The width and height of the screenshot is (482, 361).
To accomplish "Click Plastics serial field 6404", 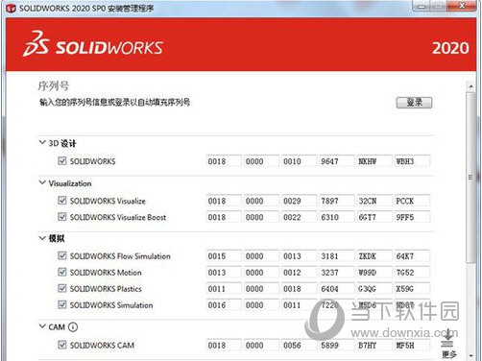I will (337, 289).
